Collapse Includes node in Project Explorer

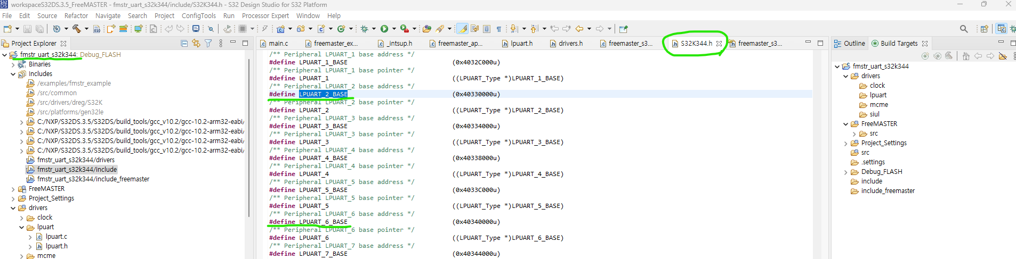tap(13, 74)
